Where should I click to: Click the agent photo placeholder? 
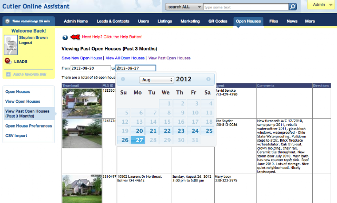point(11,45)
